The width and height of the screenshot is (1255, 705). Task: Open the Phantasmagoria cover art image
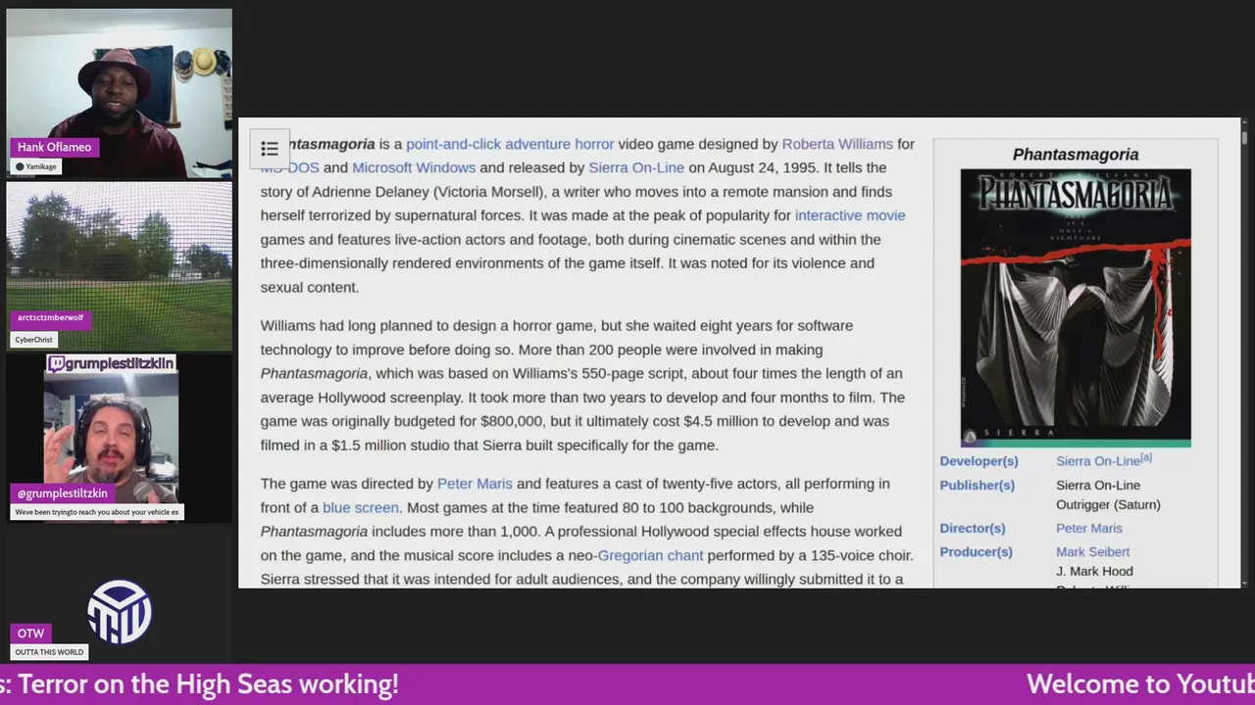1076,307
